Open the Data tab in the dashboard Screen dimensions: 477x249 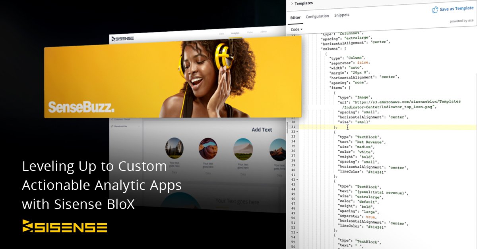(222, 34)
